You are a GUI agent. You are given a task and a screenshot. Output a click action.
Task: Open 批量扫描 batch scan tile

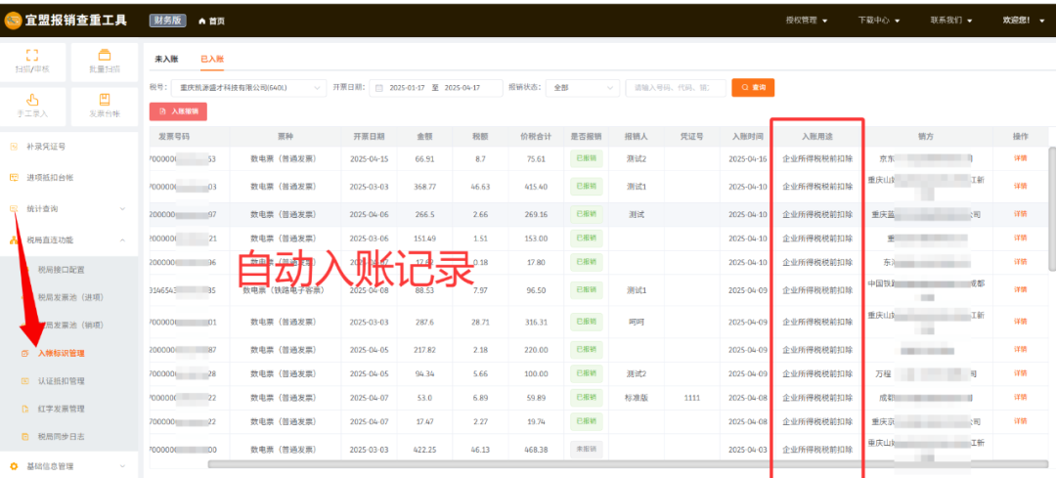(105, 62)
